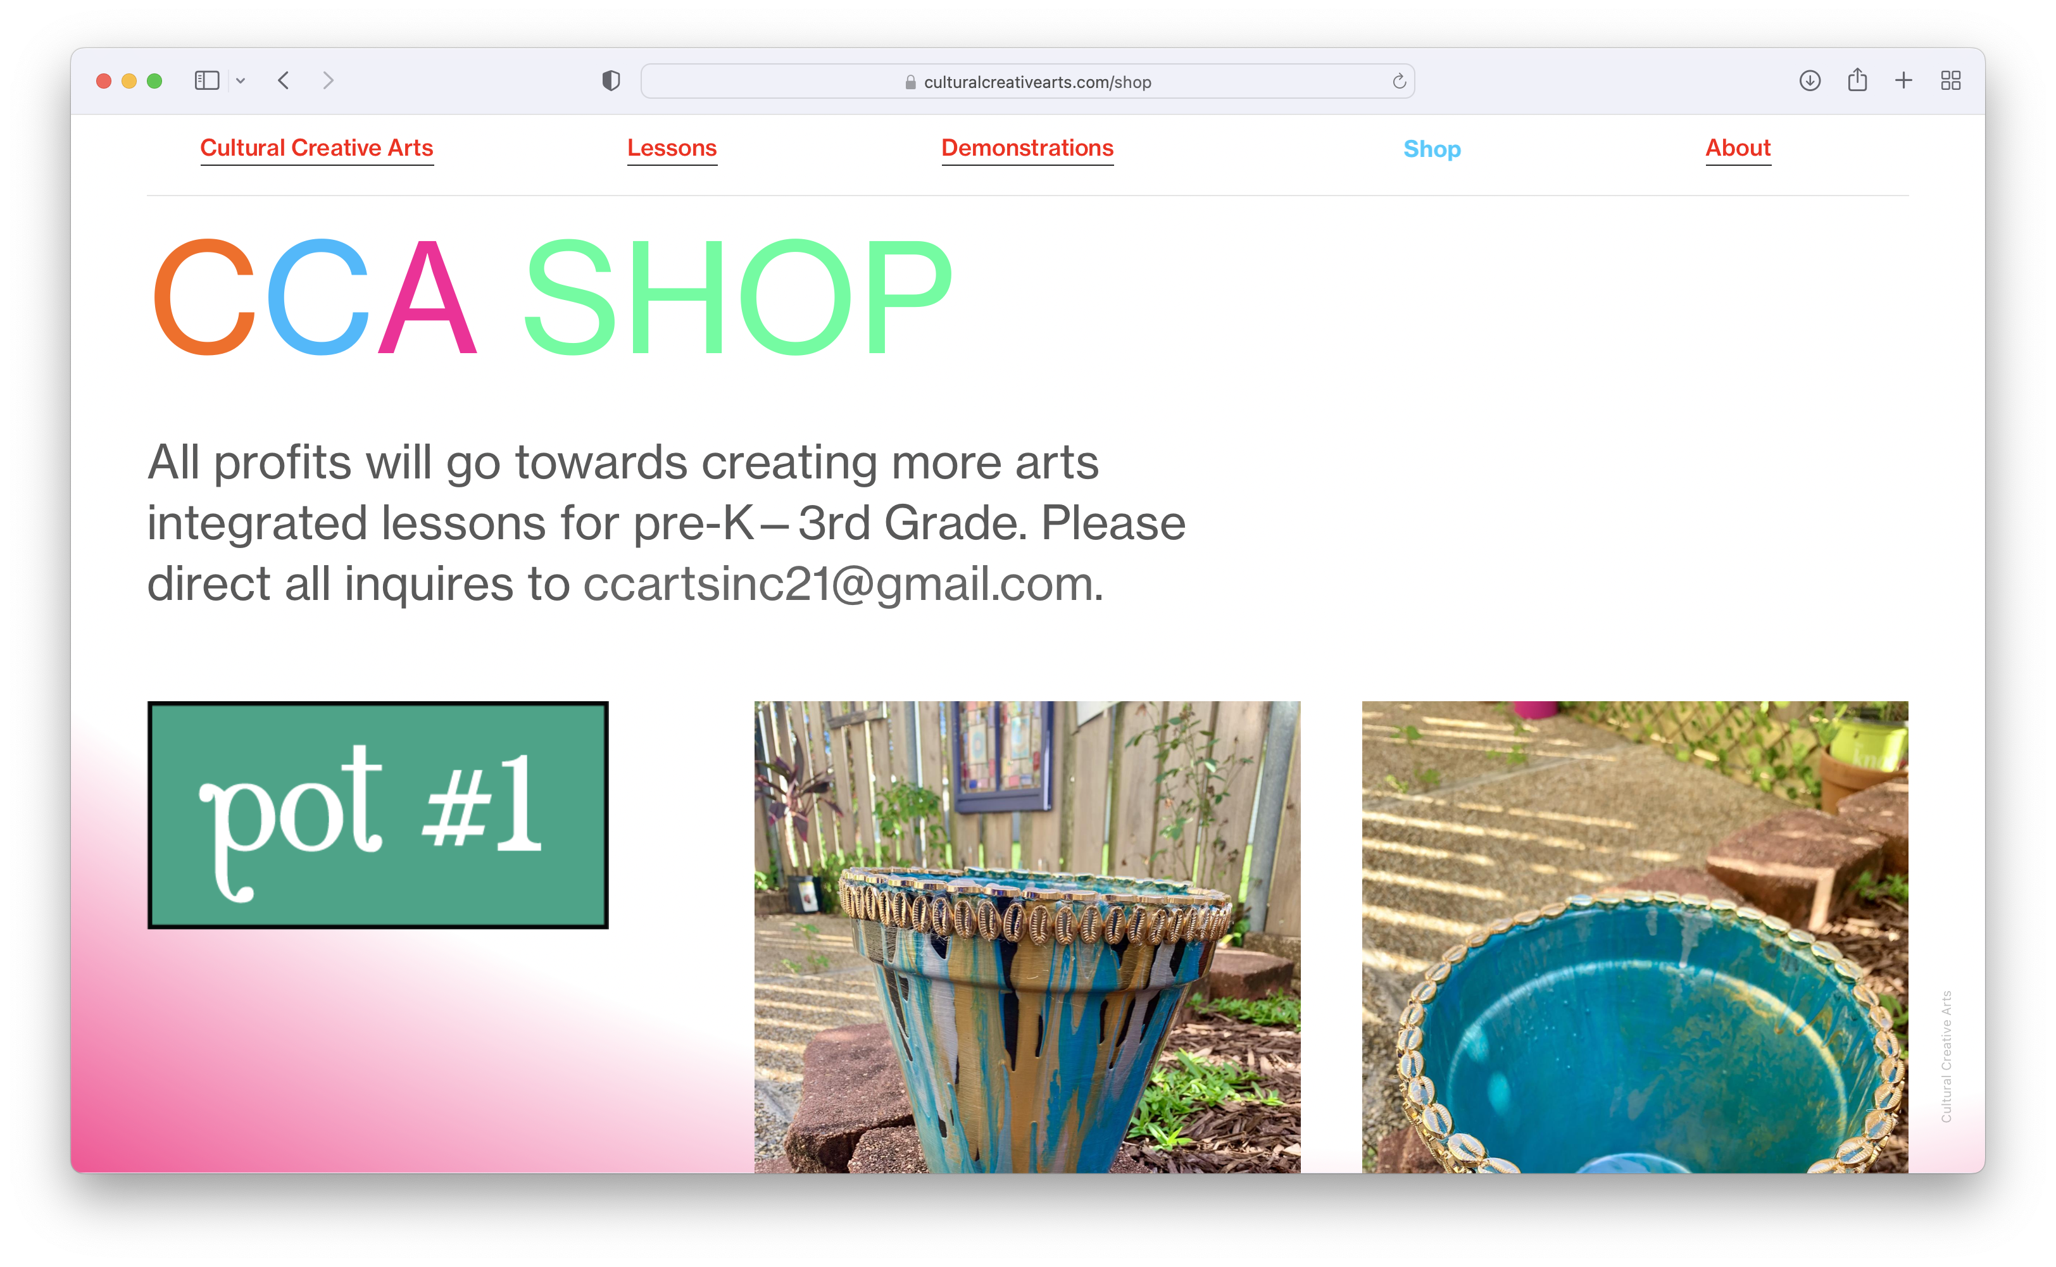The image size is (2056, 1267).
Task: Click the green pot #1 label image
Action: [x=378, y=815]
